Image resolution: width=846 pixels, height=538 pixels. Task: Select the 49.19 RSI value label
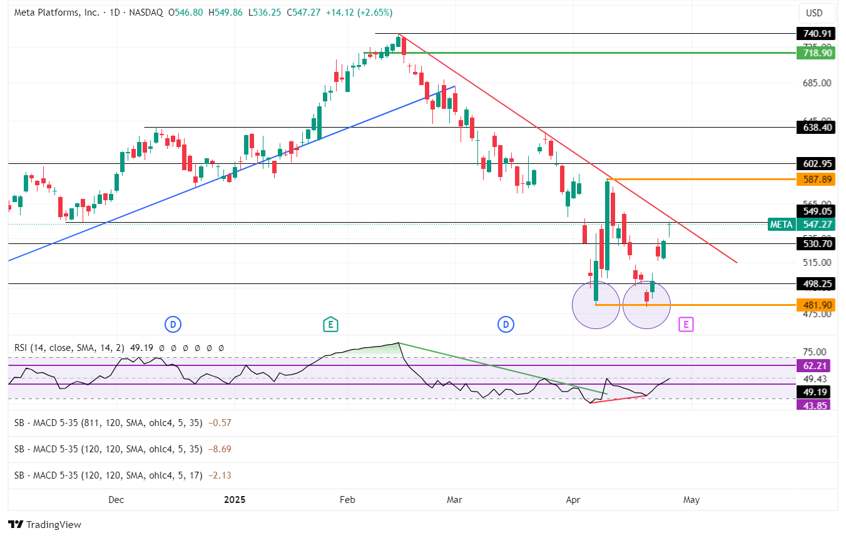tap(814, 392)
